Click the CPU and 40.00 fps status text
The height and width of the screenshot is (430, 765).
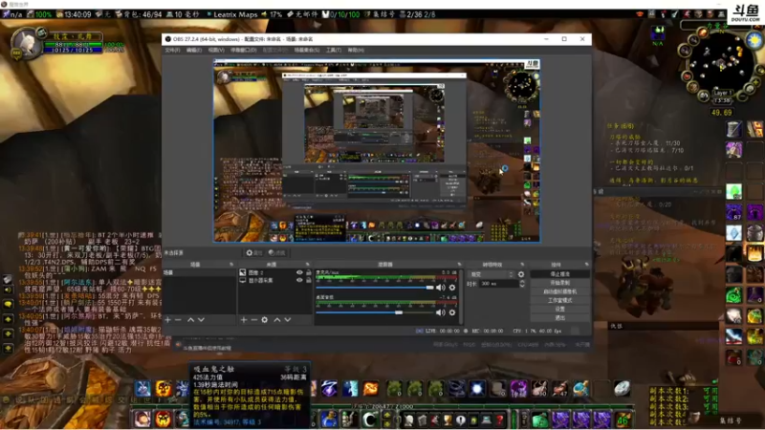click(537, 331)
